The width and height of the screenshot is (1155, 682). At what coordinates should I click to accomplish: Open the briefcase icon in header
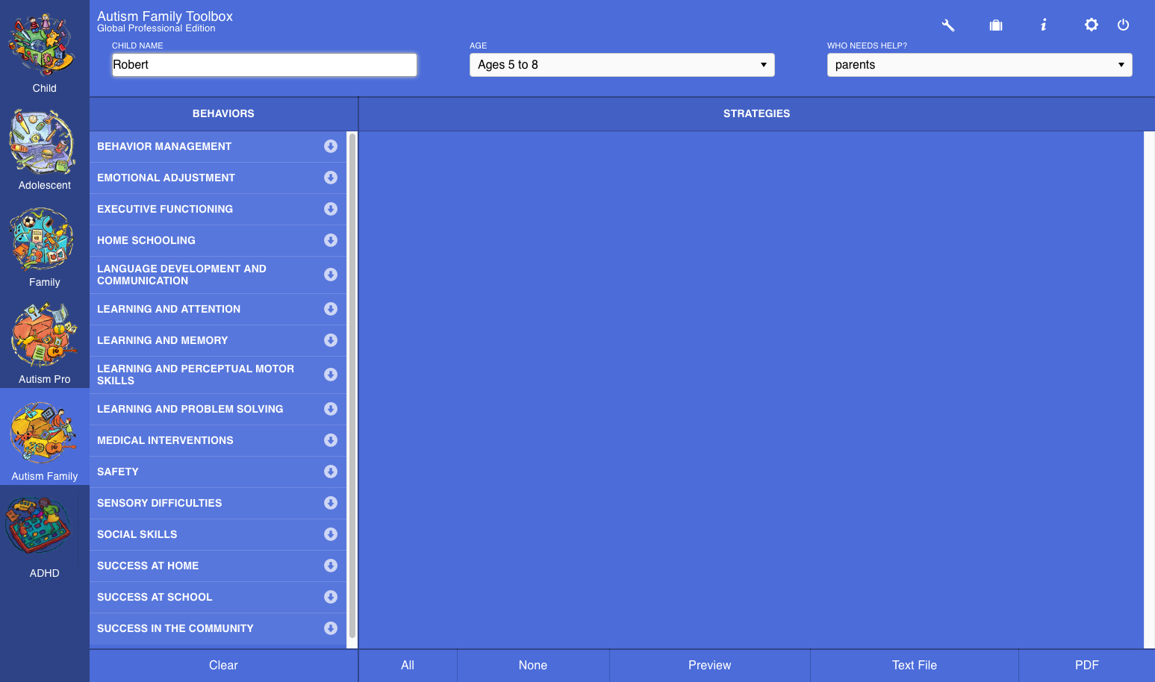point(995,25)
